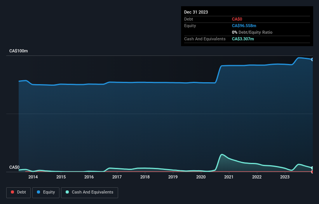Image resolution: width=319 pixels, height=204 pixels.
Task: Toggle the Equity series legend button
Action: pyautogui.click(x=46, y=192)
